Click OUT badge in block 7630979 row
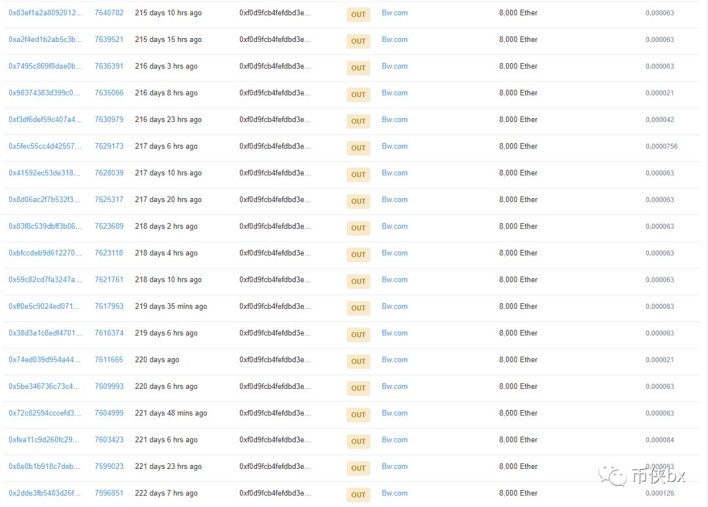 point(359,121)
